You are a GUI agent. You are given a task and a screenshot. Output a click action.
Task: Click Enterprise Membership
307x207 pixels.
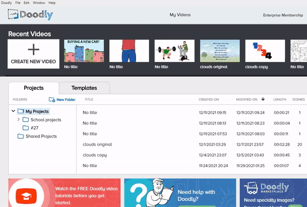pyautogui.click(x=283, y=15)
